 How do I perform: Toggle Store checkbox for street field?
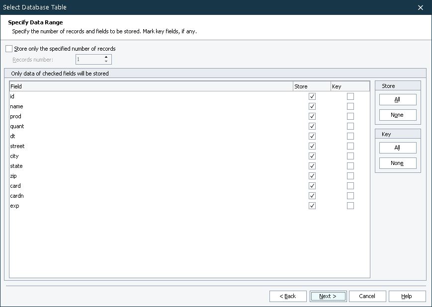[312, 146]
